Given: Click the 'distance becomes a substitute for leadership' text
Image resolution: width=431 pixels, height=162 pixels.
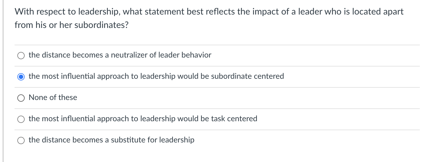Looking at the screenshot, I should [111, 140].
